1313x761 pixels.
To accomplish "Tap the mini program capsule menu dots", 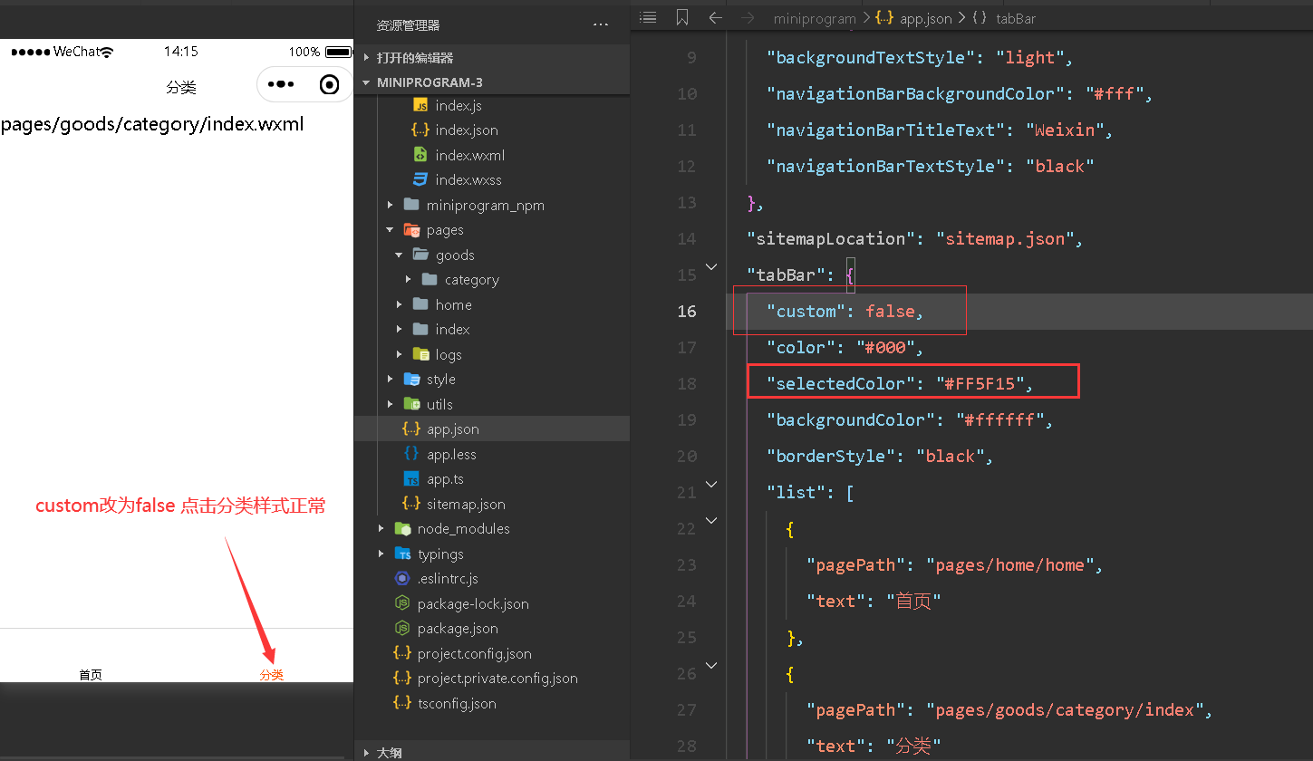I will pos(281,85).
